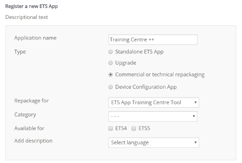Screen dimensions: 242x163
Task: Click the 'Descriptional text' subtitle
Action: pyautogui.click(x=26, y=17)
